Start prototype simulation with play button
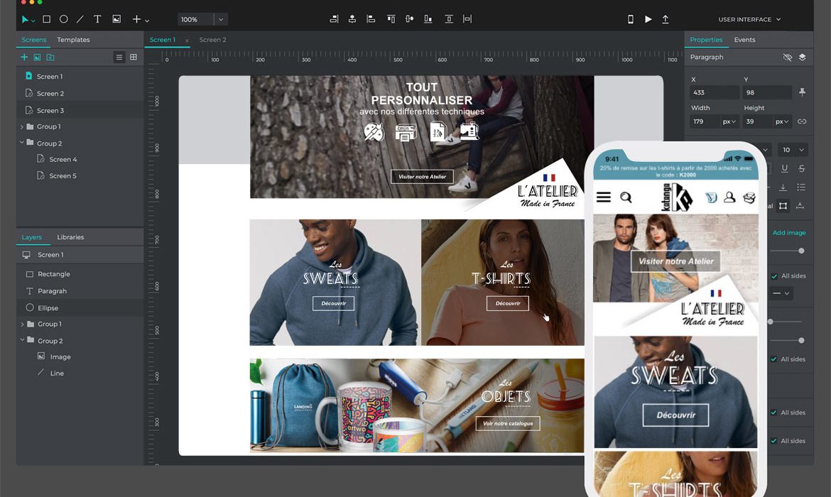Image resolution: width=831 pixels, height=497 pixels. (648, 19)
